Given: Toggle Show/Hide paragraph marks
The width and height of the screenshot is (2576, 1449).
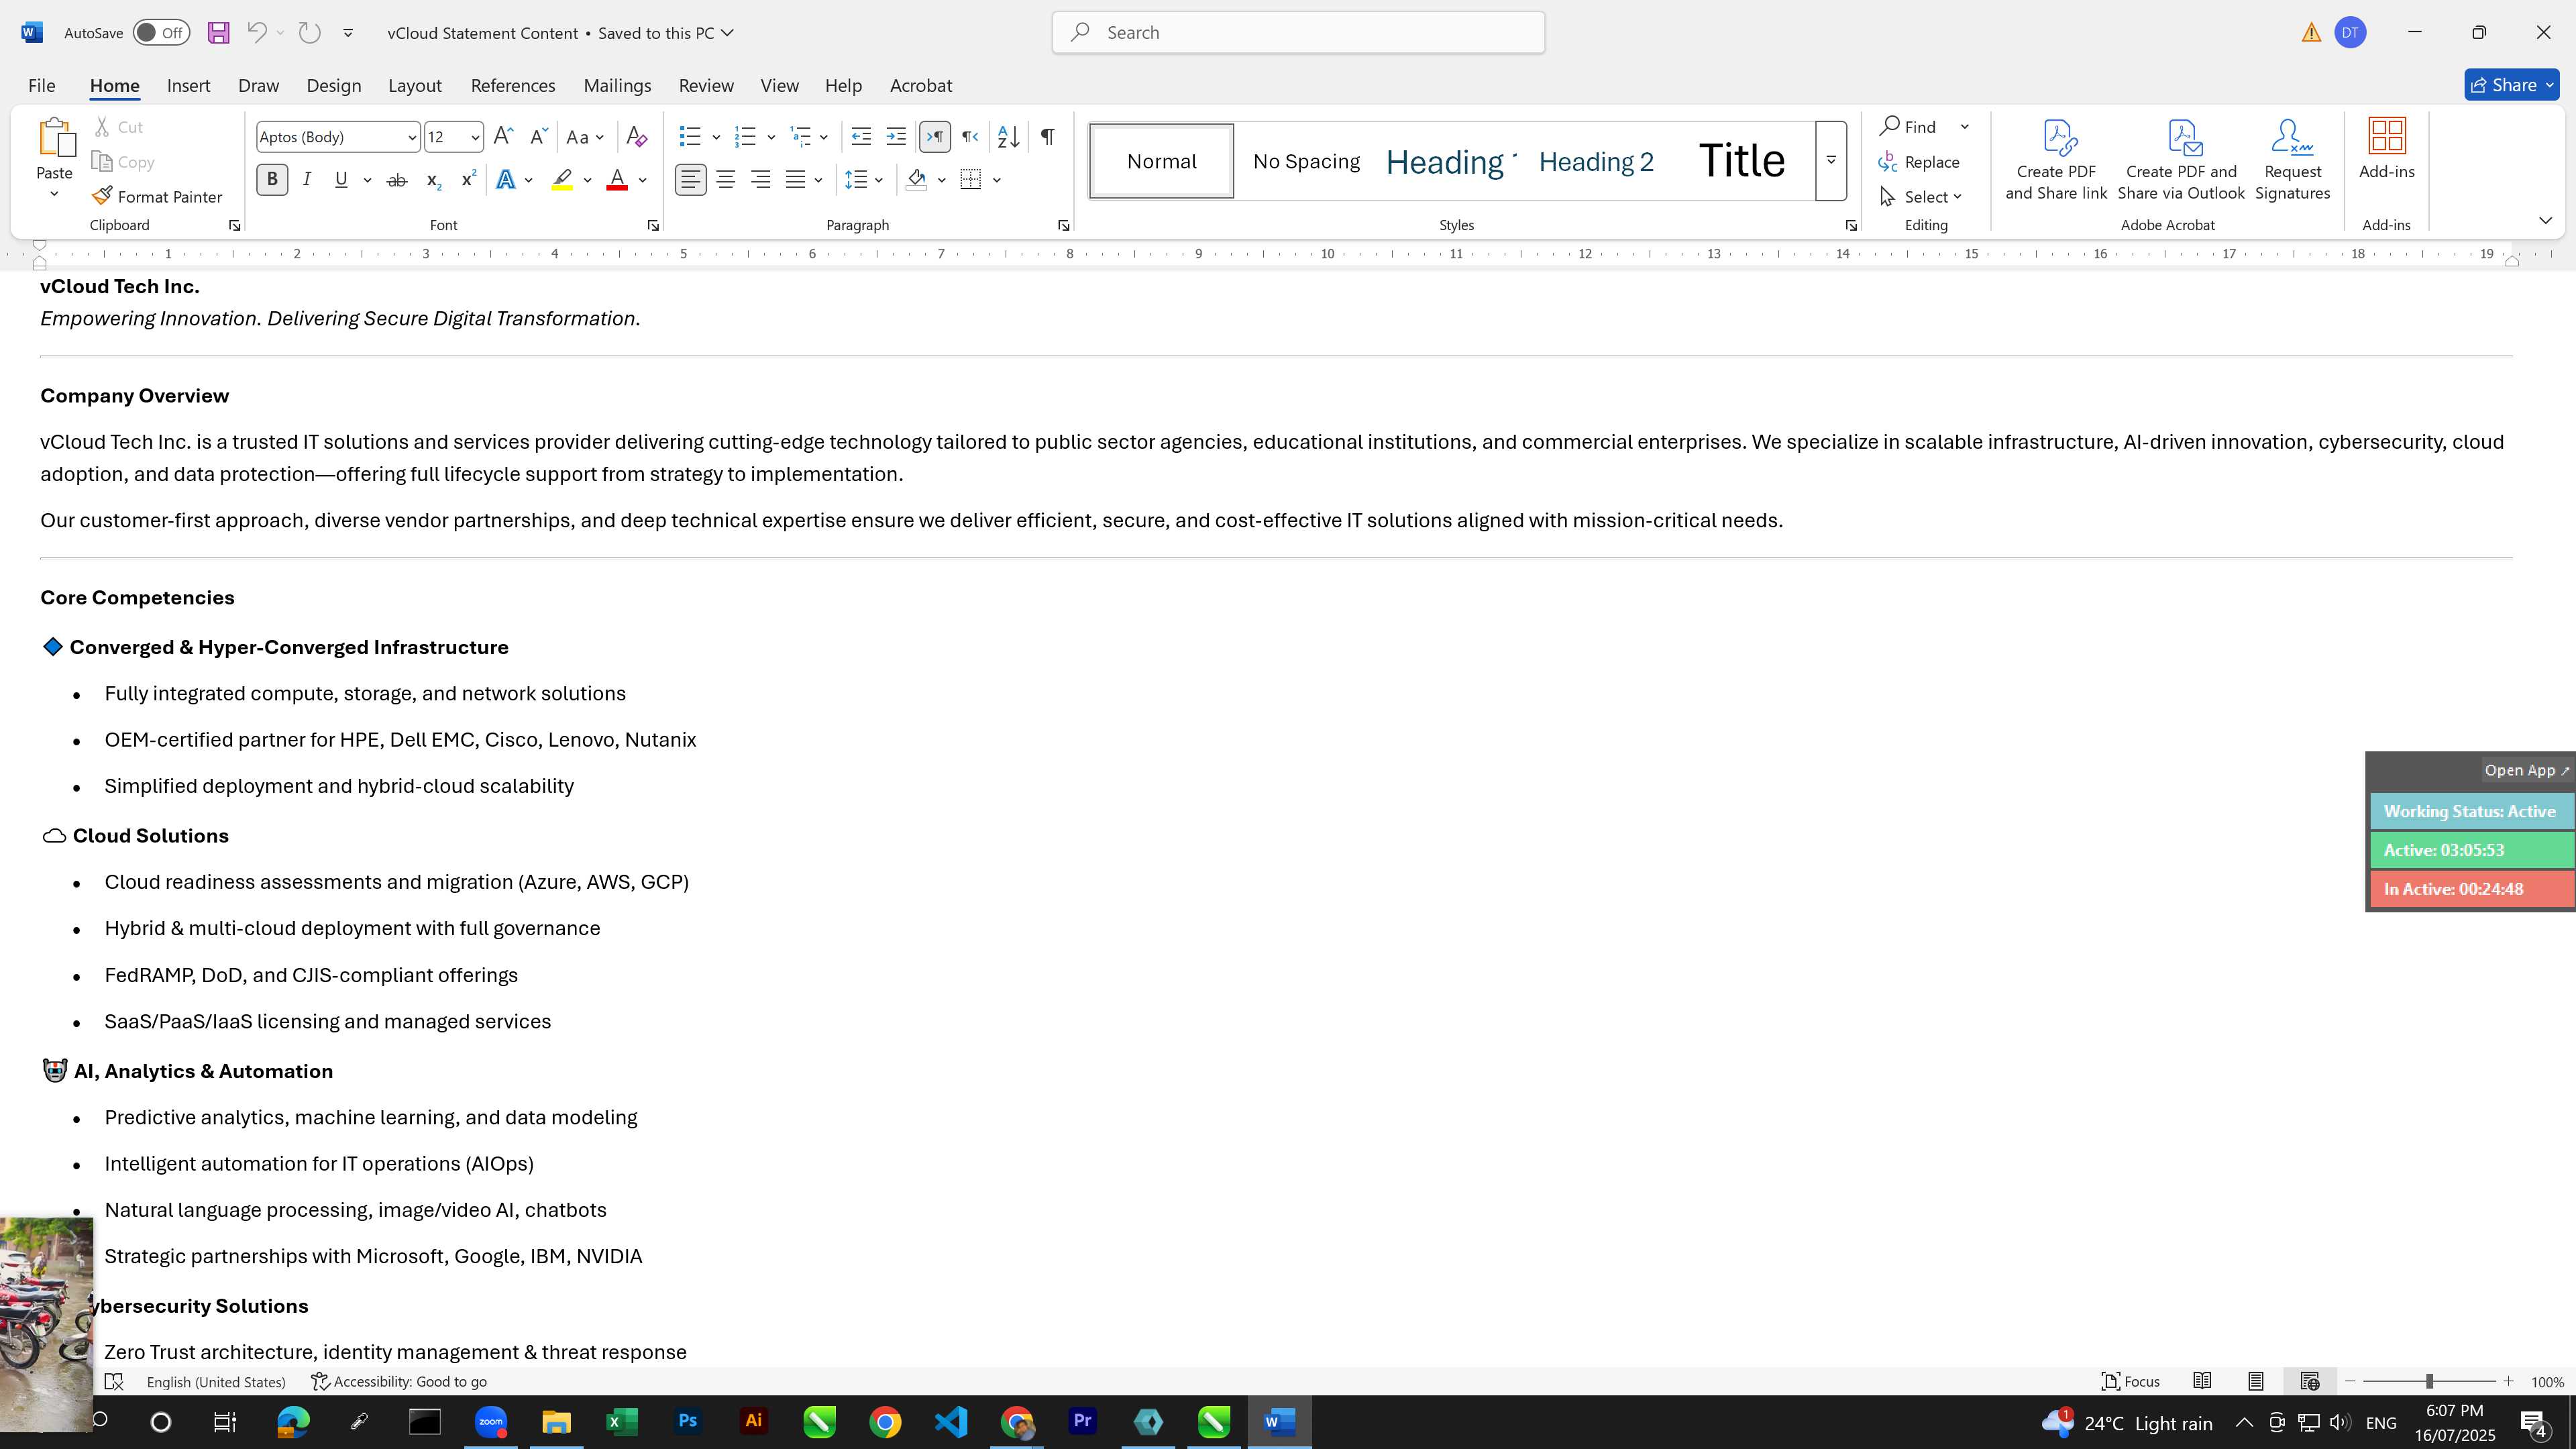Looking at the screenshot, I should coord(1047,137).
